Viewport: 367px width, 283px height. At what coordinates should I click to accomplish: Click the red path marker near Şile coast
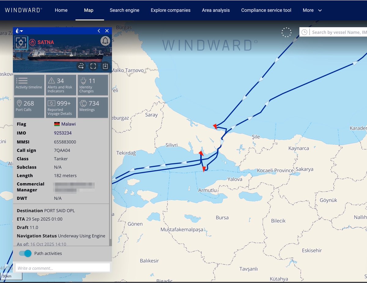215,126
